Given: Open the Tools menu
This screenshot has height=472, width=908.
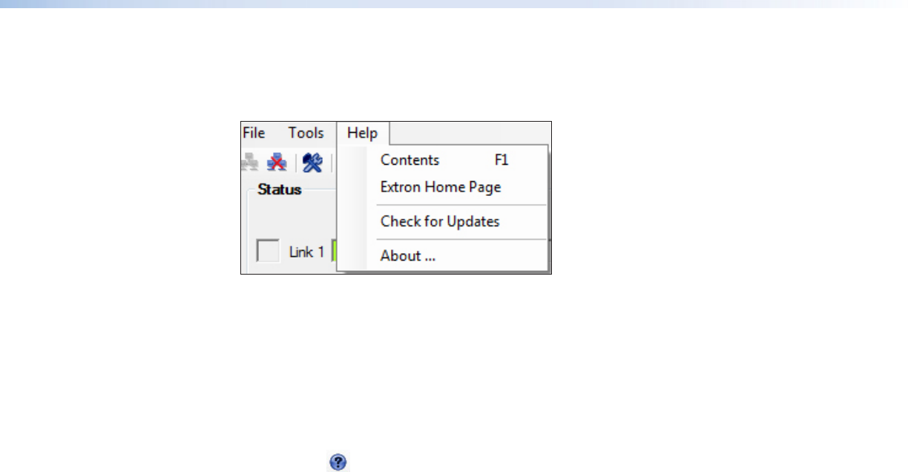Looking at the screenshot, I should pos(306,133).
